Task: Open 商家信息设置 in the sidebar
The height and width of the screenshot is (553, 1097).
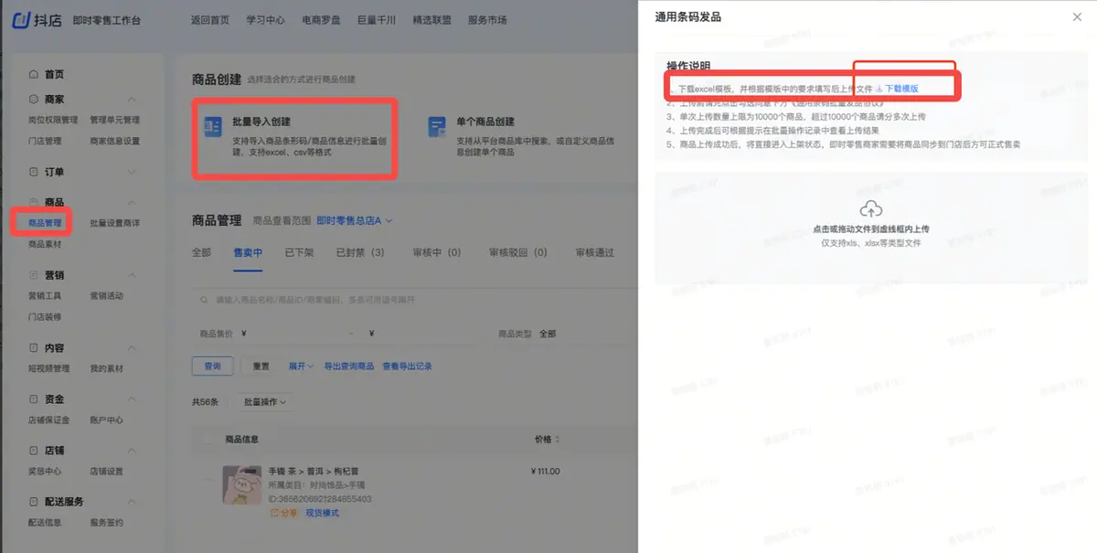Action: [x=114, y=141]
